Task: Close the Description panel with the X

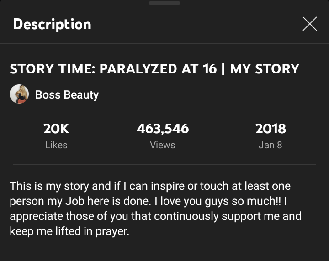Action: point(309,24)
